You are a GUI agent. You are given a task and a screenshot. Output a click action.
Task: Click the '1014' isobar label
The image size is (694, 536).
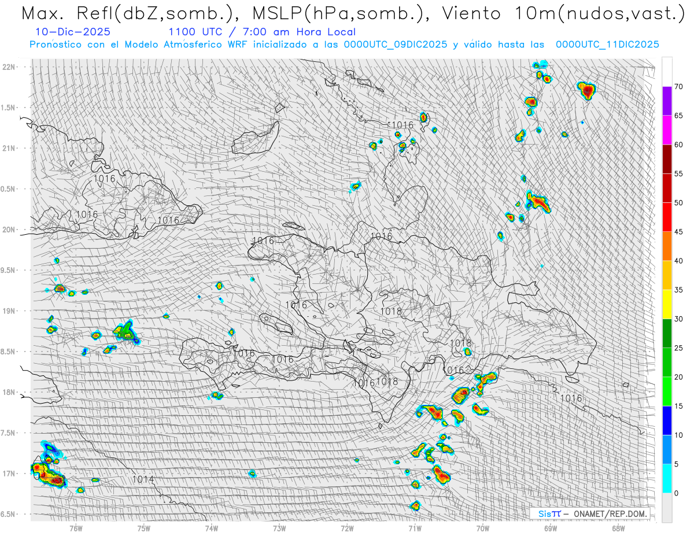143,479
